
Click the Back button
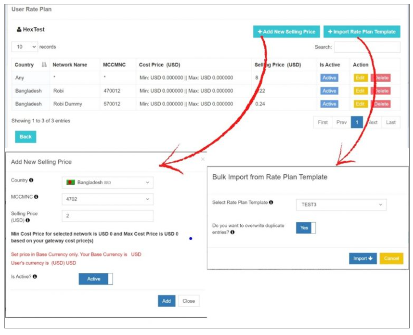click(26, 137)
